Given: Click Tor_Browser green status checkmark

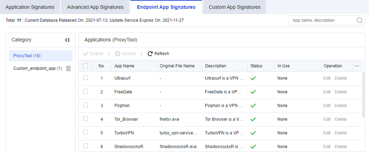Looking at the screenshot, I should [253, 119].
